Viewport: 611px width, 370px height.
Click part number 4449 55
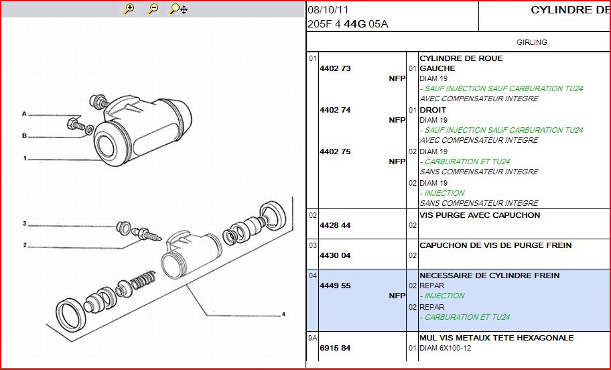[335, 286]
